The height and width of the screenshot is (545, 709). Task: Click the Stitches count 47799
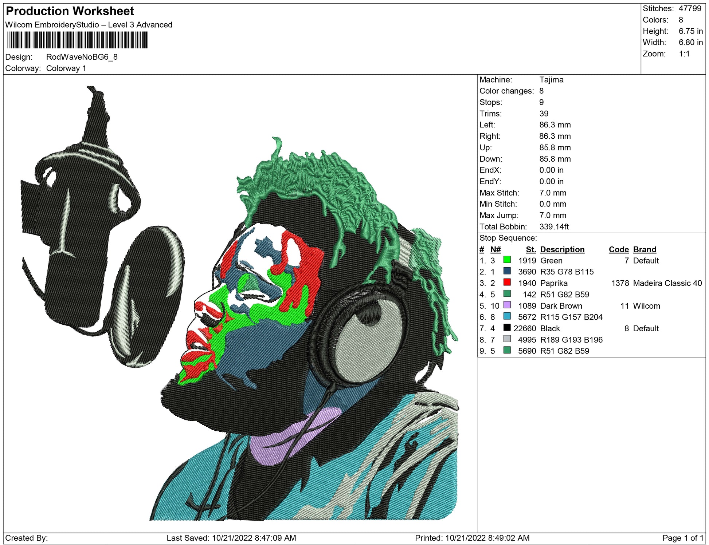point(689,8)
